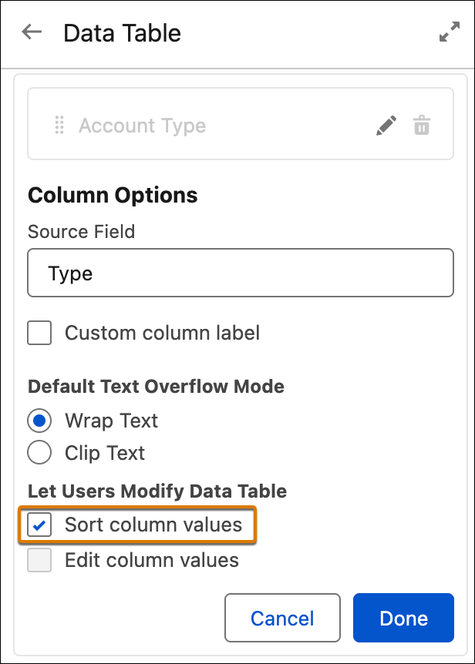Choose Clip Text as the overflow mode
Screen dimensions: 475x664
pyautogui.click(x=39, y=453)
